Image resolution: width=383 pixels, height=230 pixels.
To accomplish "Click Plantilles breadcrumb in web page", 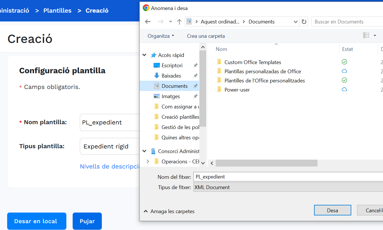I will coord(57,11).
